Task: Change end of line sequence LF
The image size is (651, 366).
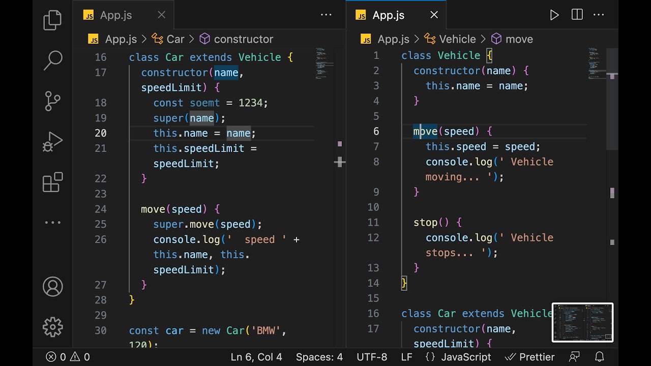Action: 406,357
